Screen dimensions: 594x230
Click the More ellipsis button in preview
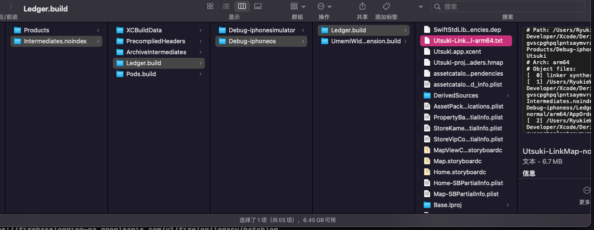coord(587,190)
